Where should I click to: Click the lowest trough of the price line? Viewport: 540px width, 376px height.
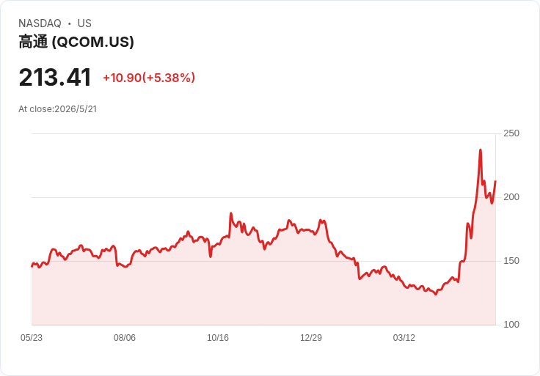pyautogui.click(x=436, y=295)
